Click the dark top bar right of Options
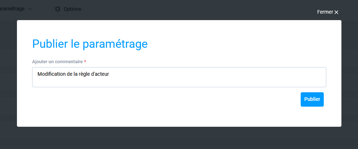Viewport: 358px width, 149px height. pyautogui.click(x=198, y=9)
